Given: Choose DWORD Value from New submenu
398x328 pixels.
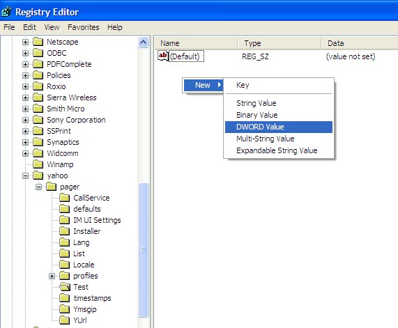Looking at the screenshot, I should coord(279,127).
